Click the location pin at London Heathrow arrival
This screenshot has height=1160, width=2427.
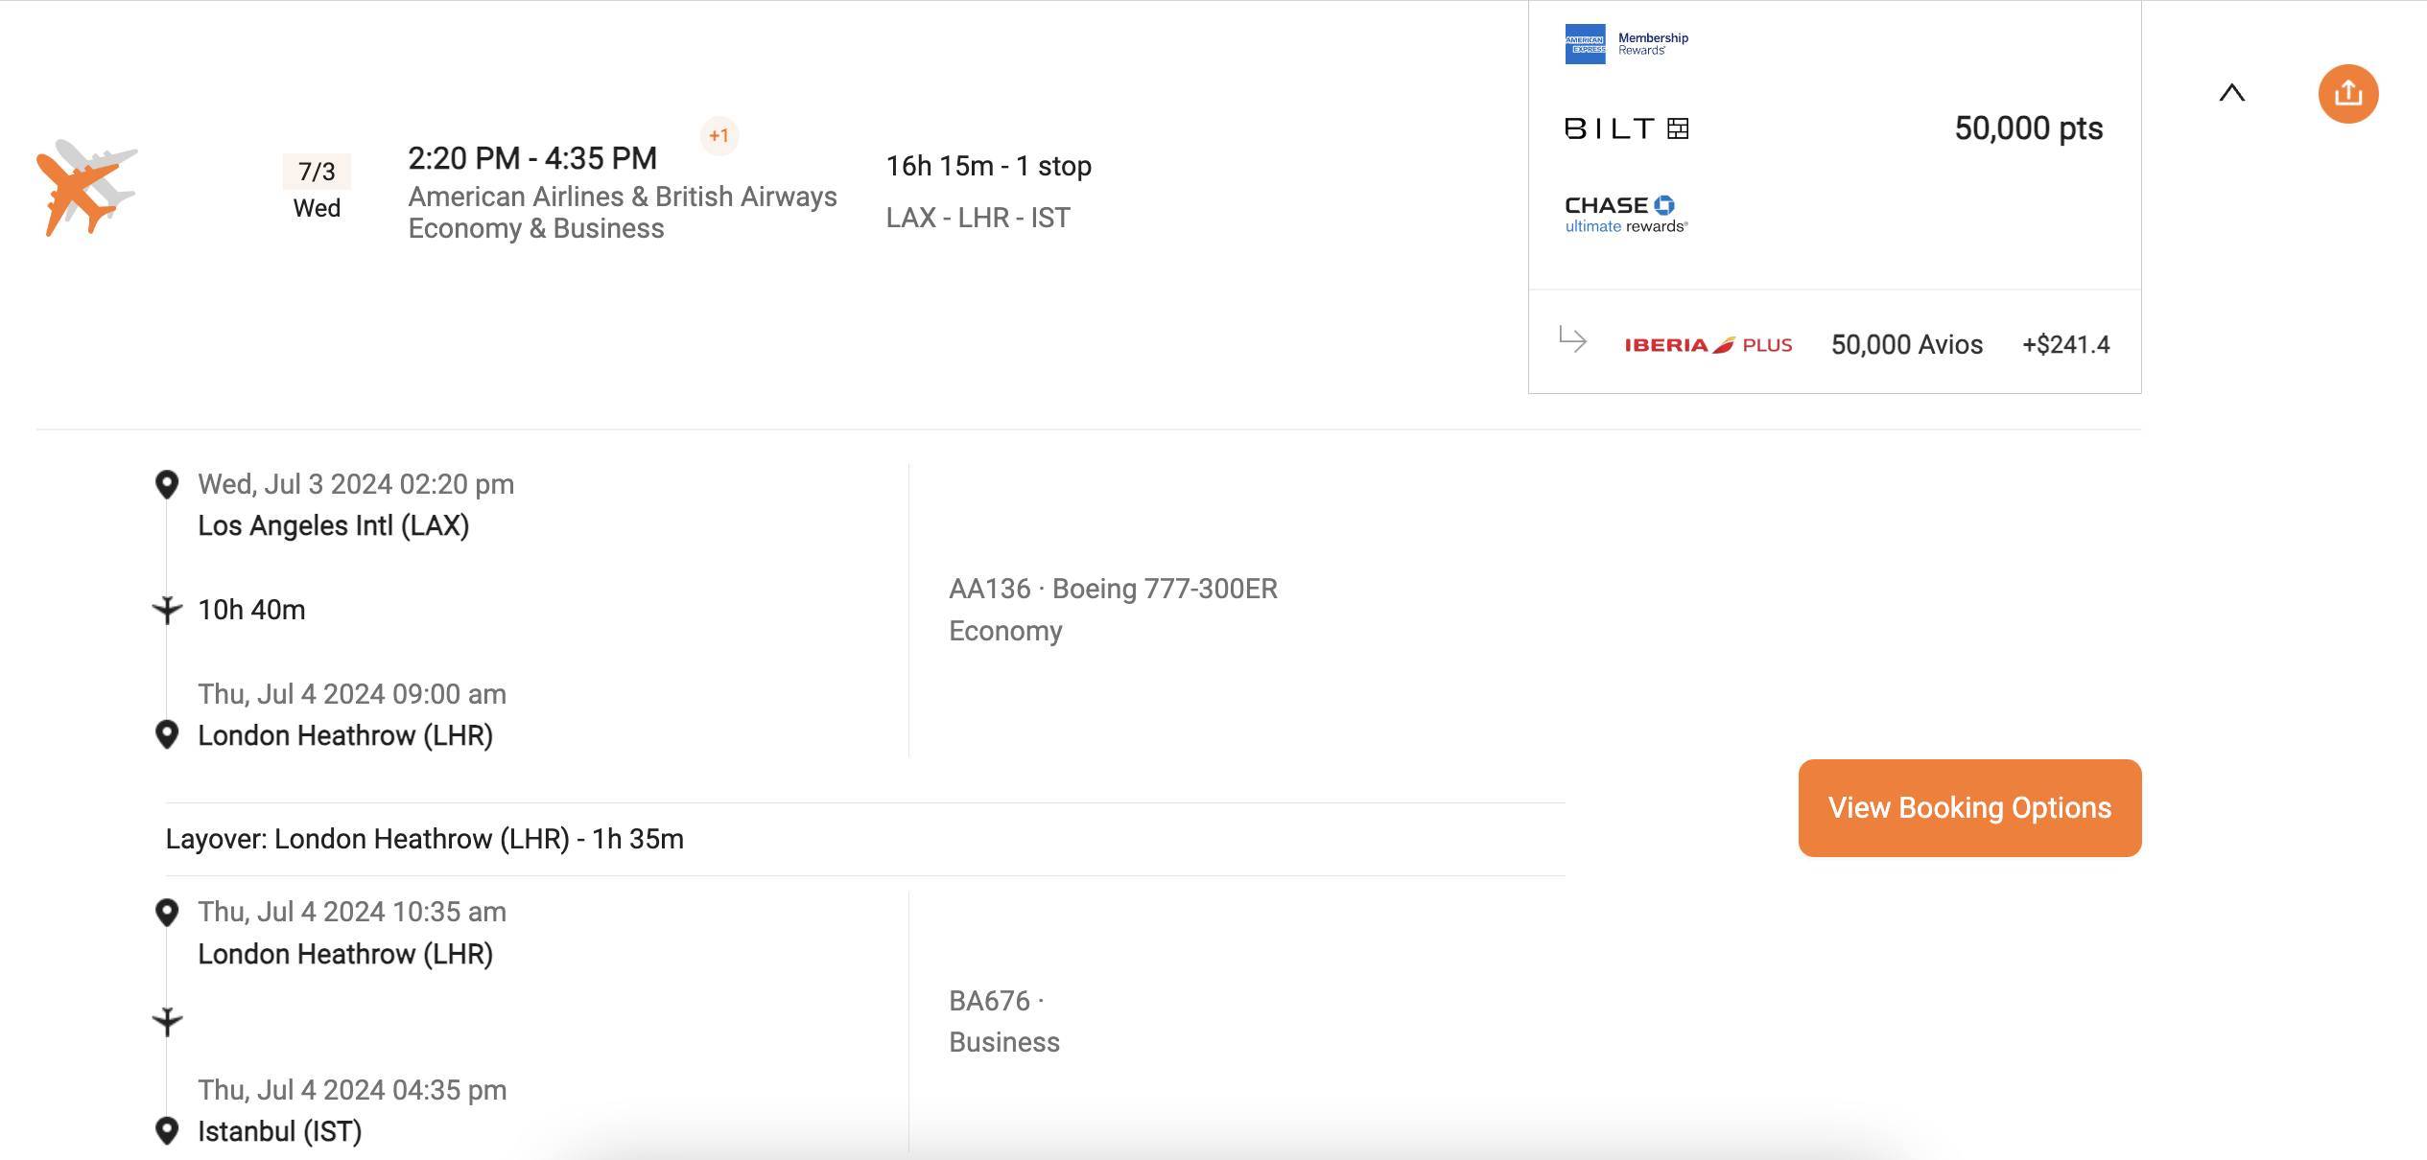167,735
